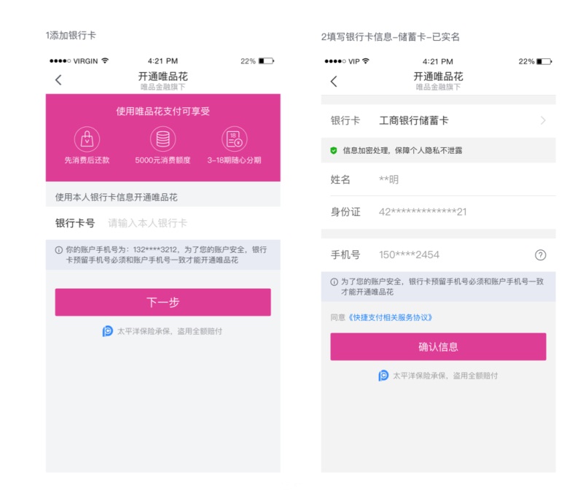
Task: Tap the 同意 text before agreement link
Action: [x=338, y=317]
